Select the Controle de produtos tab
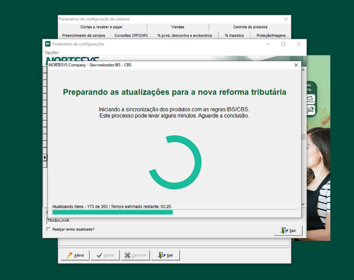Viewport: 354px width, 280px height. (x=250, y=27)
